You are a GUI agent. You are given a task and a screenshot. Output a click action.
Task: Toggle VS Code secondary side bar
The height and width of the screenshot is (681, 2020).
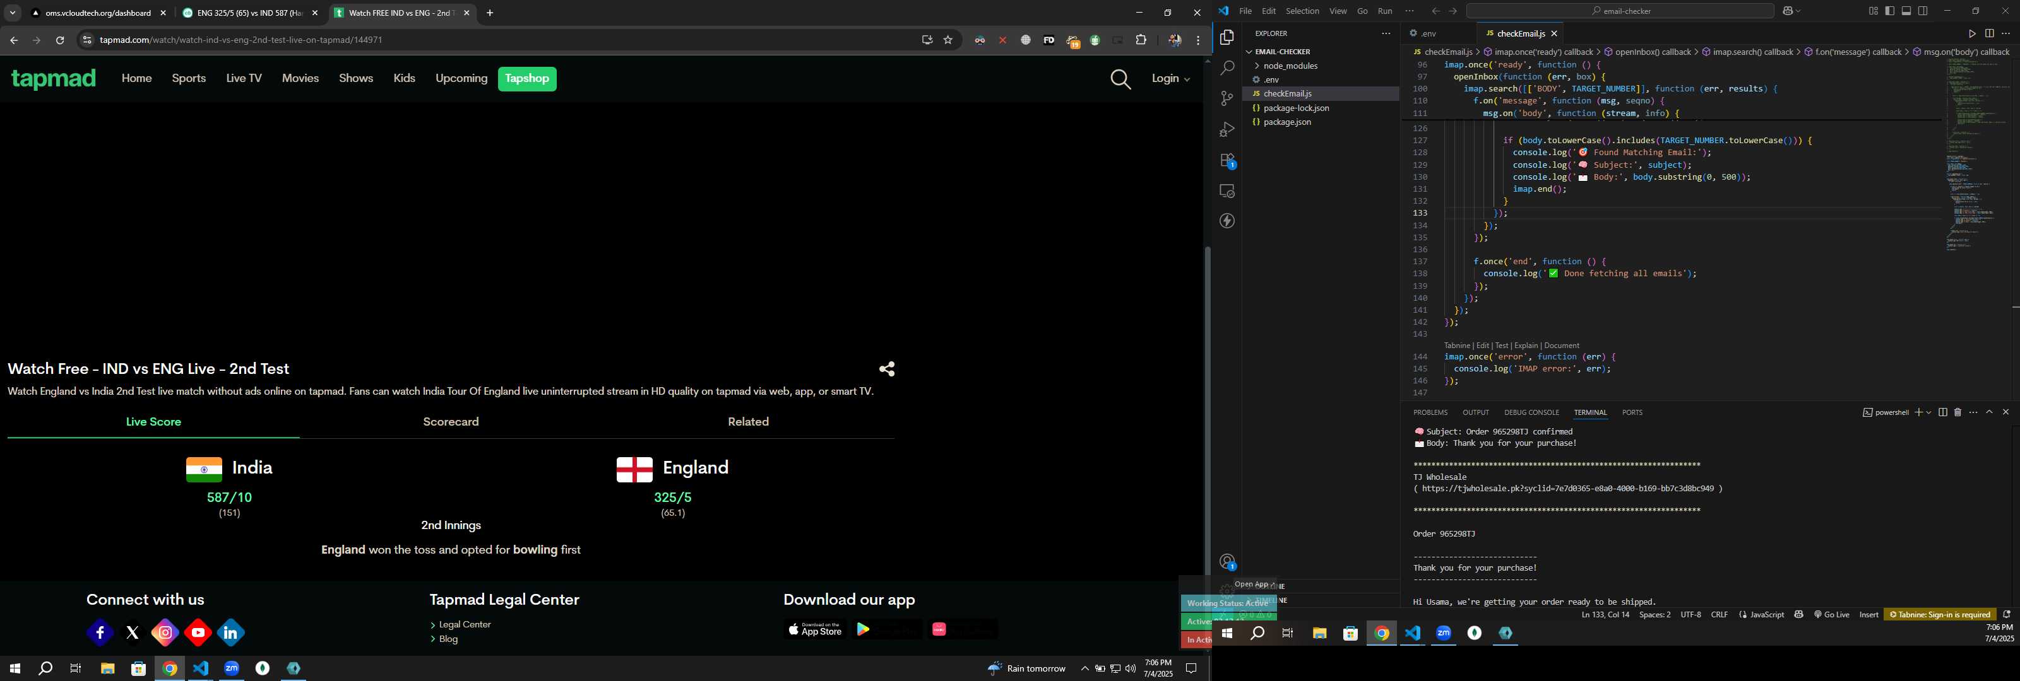(x=1923, y=11)
